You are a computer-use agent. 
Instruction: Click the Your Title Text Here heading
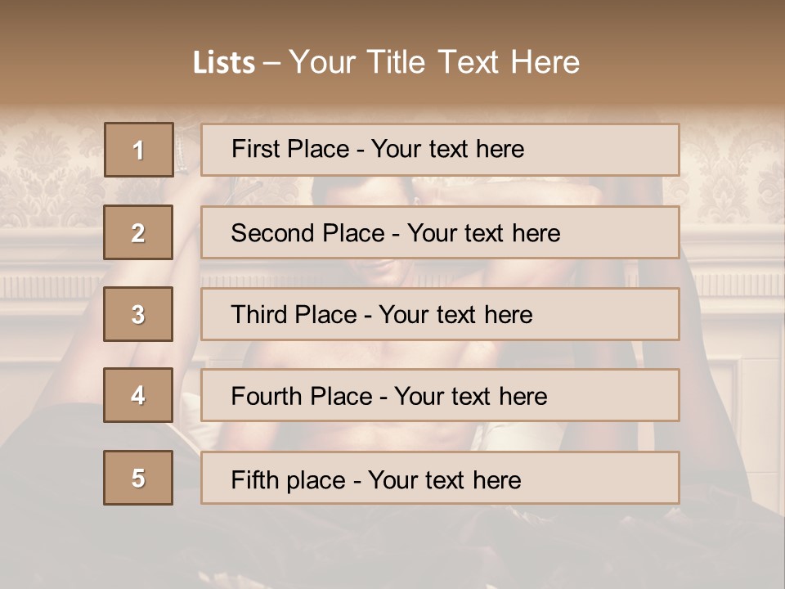click(x=434, y=63)
